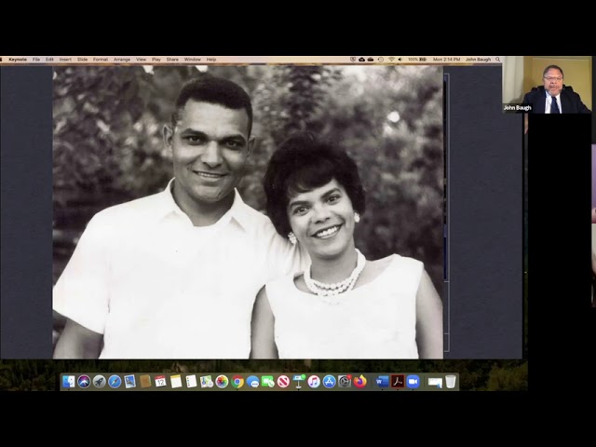The height and width of the screenshot is (447, 596).
Task: Open the Zoom camera icon in dock
Action: click(x=413, y=382)
